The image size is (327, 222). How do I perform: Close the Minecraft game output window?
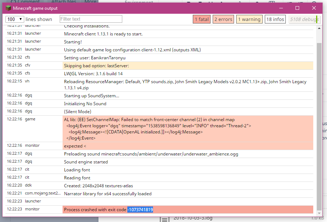point(314,8)
